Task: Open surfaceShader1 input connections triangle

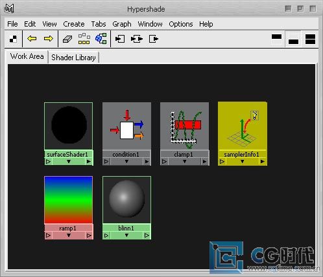Action: pos(48,161)
